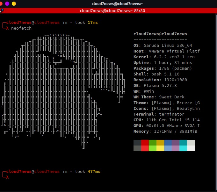Open the terminal grouping icon in red titlebar
The image size is (217, 192).
click(2, 11)
